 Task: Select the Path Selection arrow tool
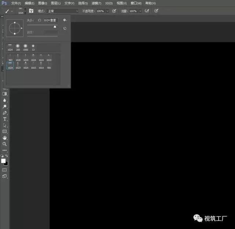(x=4, y=125)
